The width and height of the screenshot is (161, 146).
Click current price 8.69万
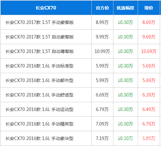[x=149, y=22]
